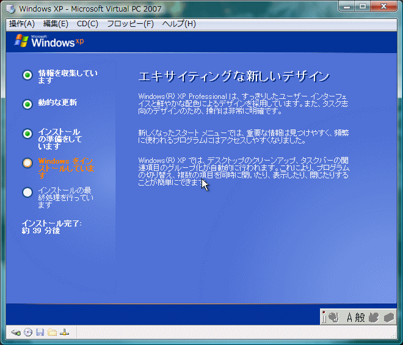Click the text インストールの準備をしています
This screenshot has width=403, height=345.
(60, 139)
